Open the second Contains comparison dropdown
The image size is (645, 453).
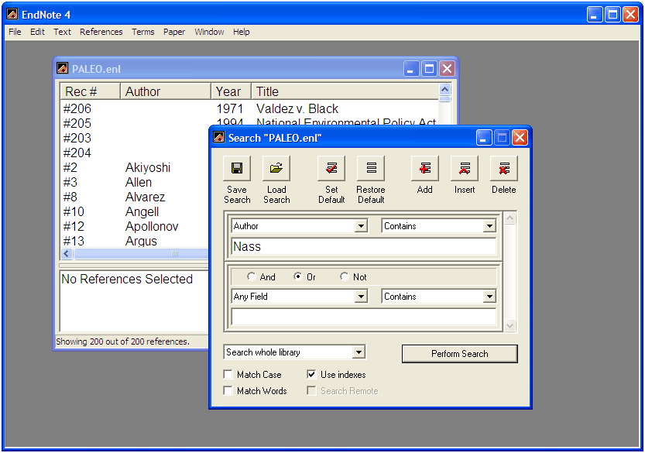489,297
